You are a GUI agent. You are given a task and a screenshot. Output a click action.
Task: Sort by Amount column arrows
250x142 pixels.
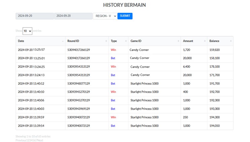205,41
